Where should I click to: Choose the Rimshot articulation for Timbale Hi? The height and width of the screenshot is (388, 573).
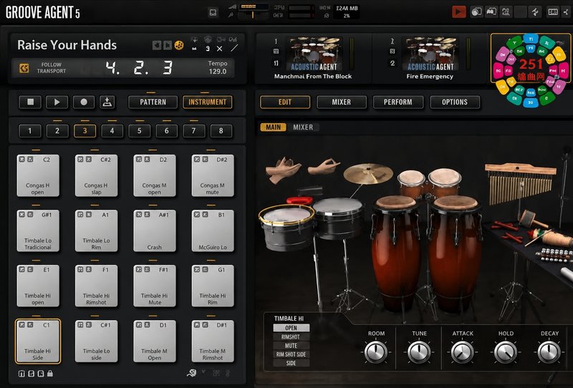coord(292,337)
